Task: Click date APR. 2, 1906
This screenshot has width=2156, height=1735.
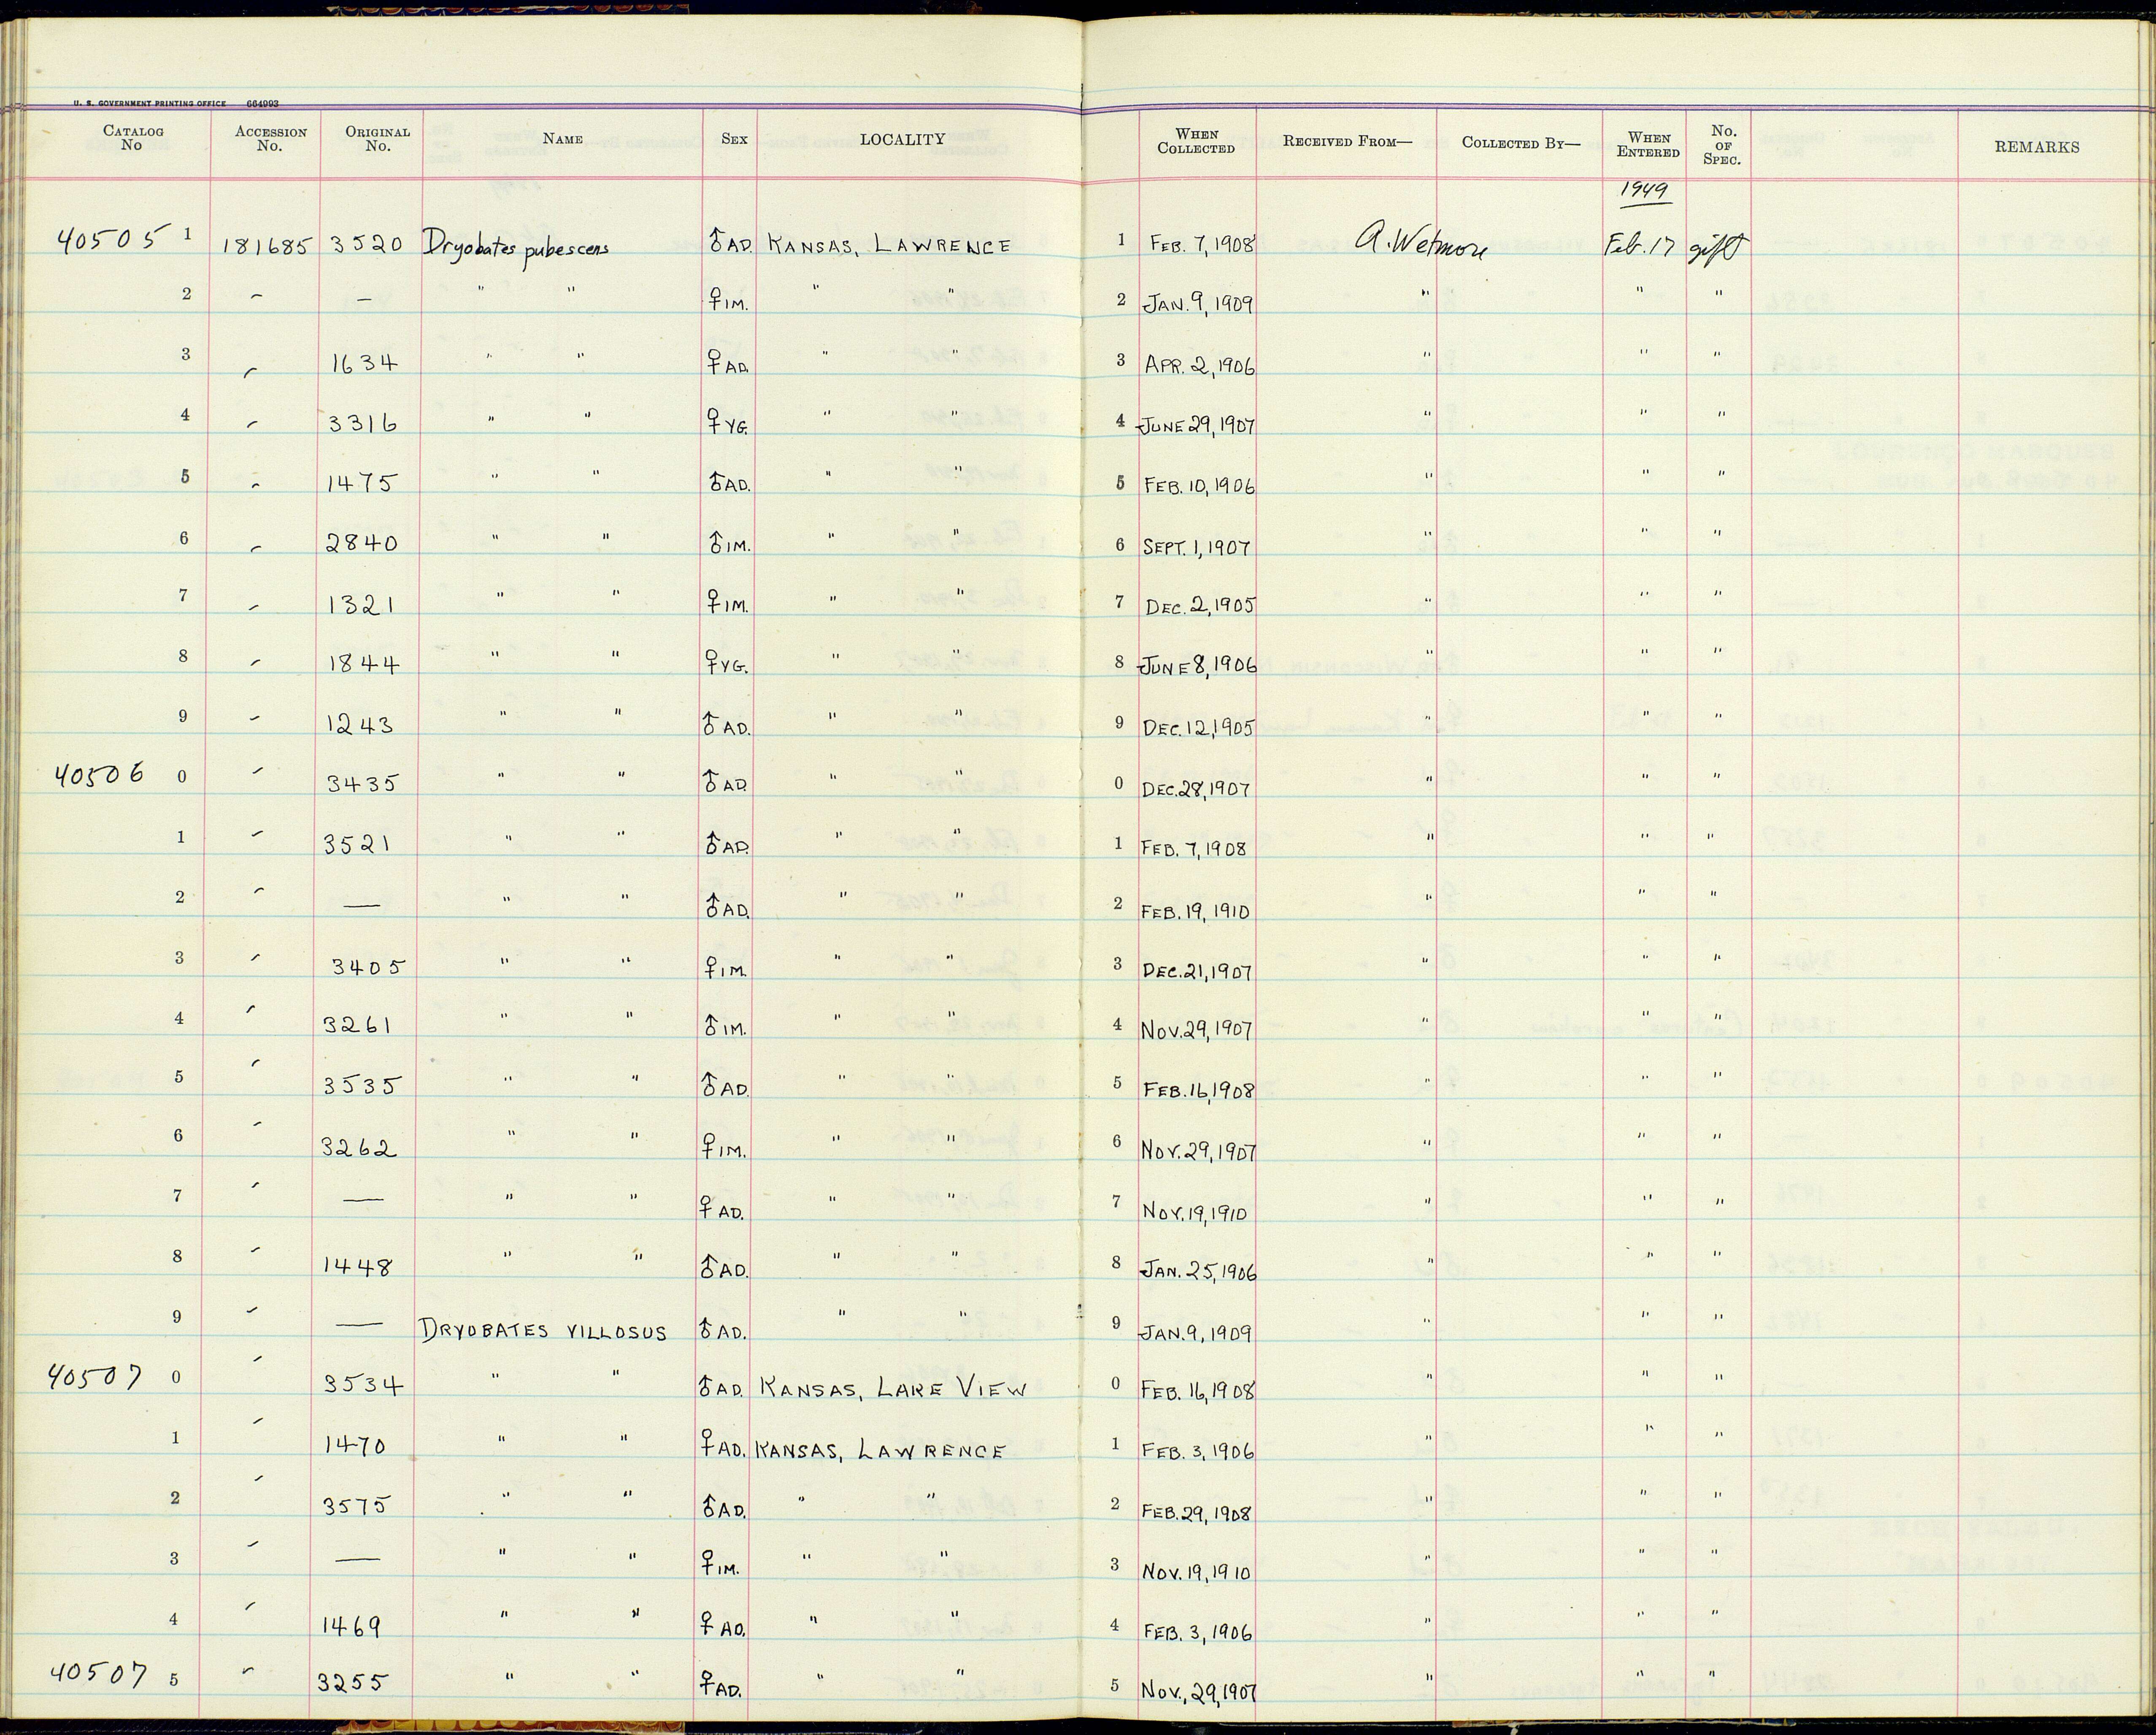Action: [x=1199, y=365]
